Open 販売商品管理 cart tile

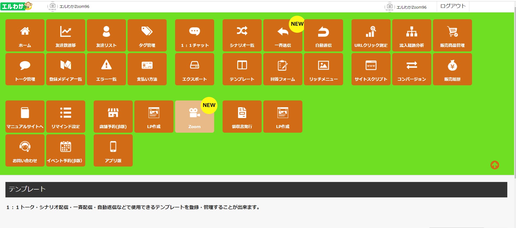coord(452,35)
